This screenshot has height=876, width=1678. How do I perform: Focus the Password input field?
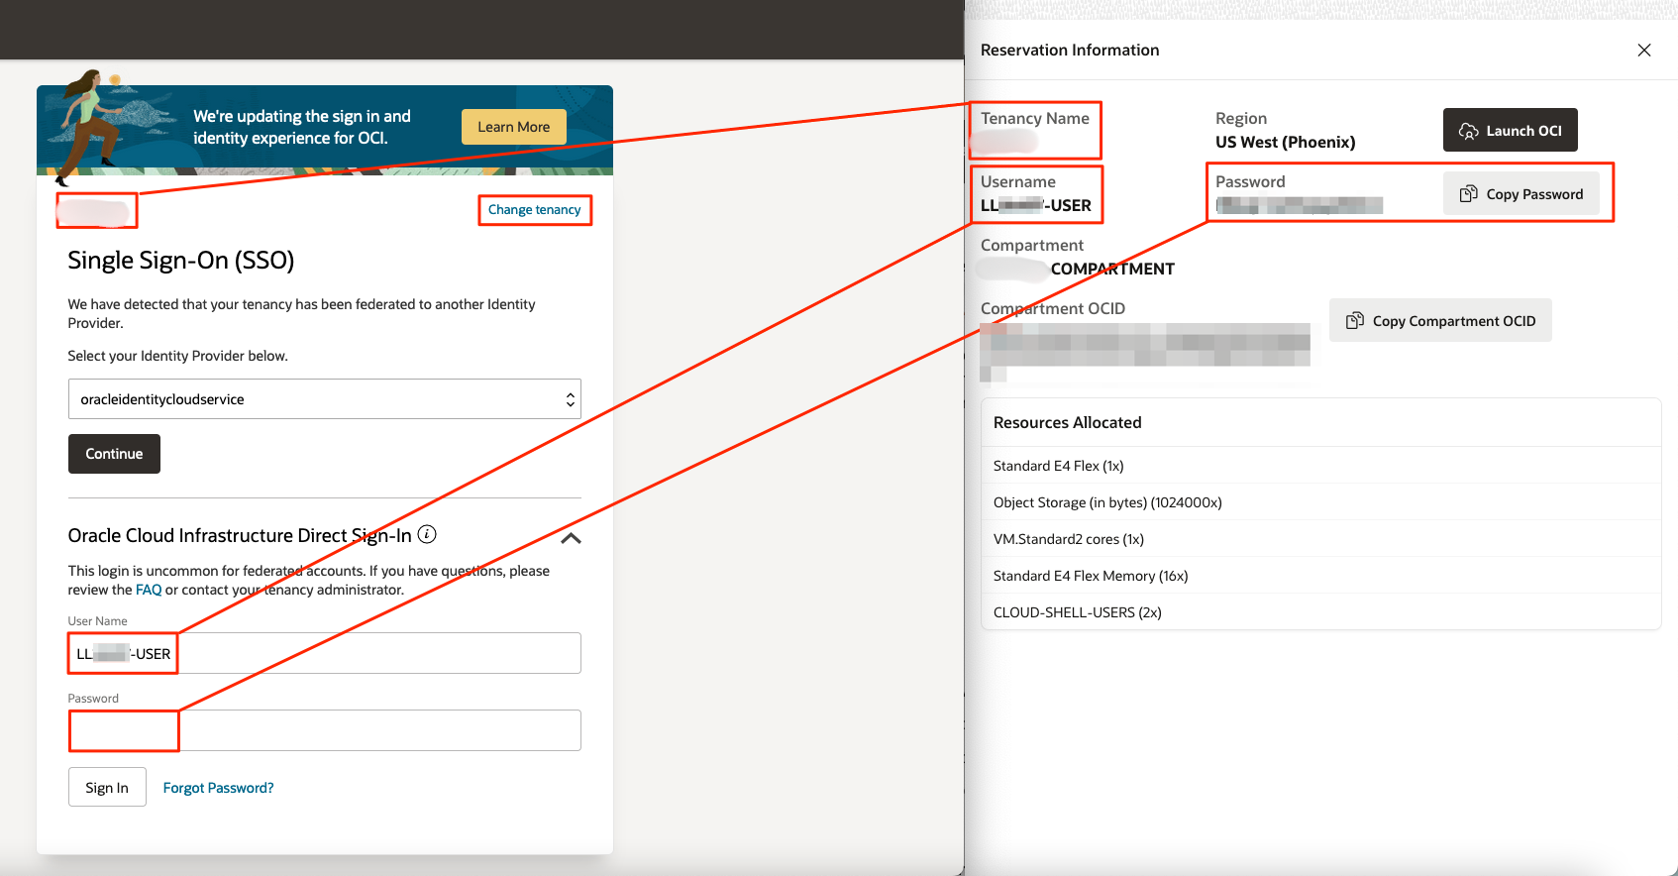point(376,730)
